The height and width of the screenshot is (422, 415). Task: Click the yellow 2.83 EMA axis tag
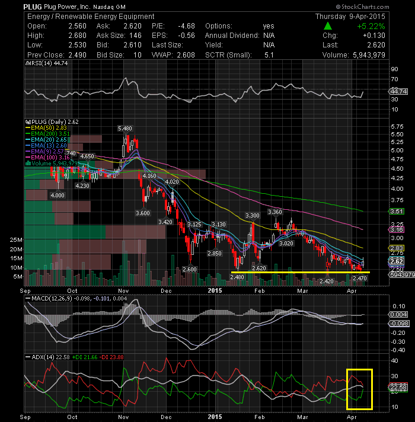pyautogui.click(x=397, y=248)
